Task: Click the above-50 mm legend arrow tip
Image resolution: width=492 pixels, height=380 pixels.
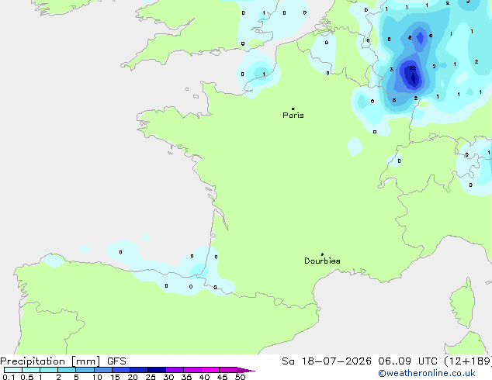Action: (246, 370)
